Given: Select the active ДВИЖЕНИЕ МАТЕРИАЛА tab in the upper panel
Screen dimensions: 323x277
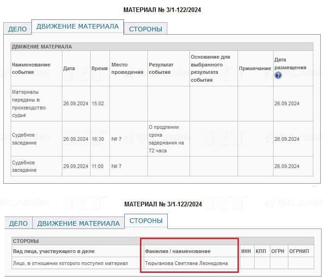Looking at the screenshot, I should [x=78, y=26].
